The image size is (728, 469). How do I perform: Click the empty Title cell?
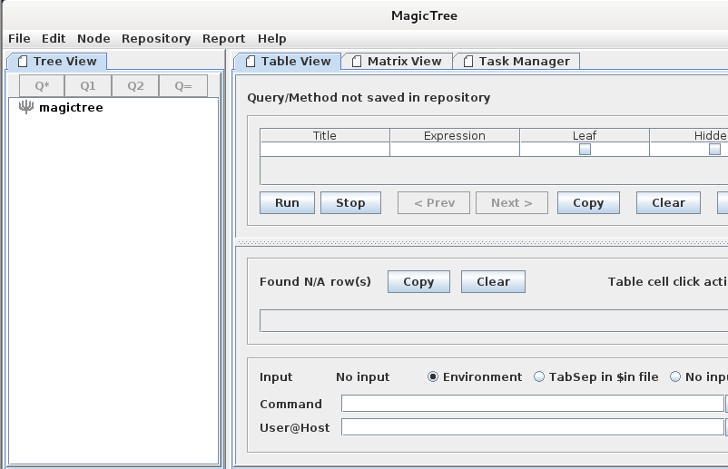[325, 150]
